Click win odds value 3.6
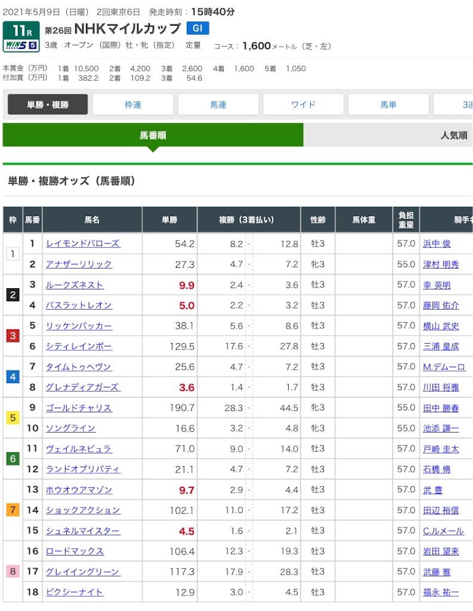 [x=187, y=387]
